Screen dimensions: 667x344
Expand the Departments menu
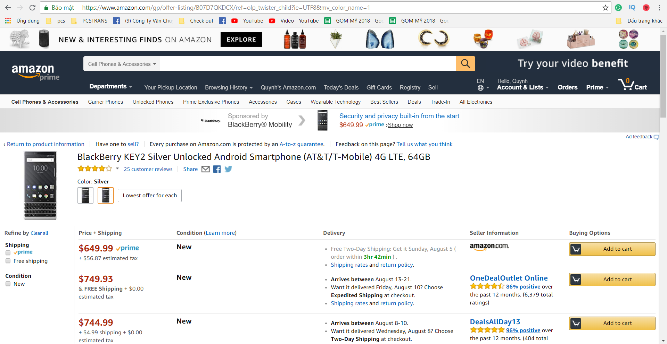pos(110,87)
